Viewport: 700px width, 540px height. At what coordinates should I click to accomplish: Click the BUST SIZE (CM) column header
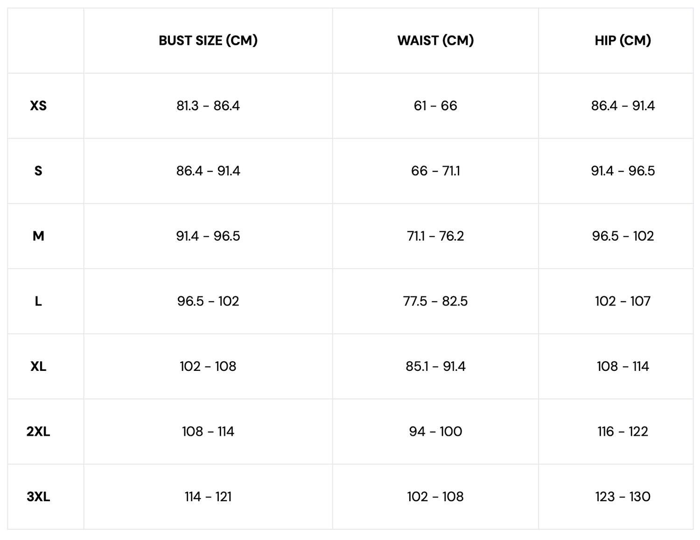click(x=208, y=41)
